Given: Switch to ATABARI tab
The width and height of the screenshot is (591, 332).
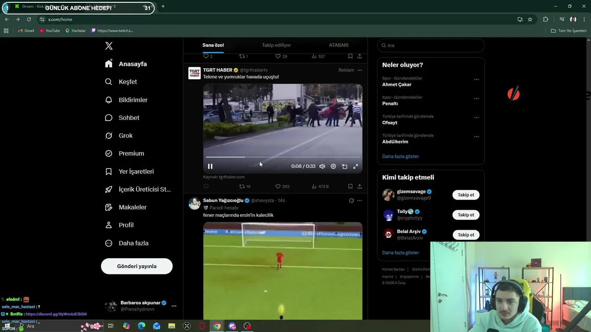Looking at the screenshot, I should pyautogui.click(x=338, y=45).
